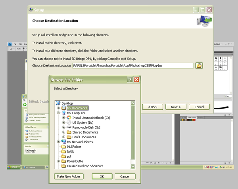Select My Documents in the folder tree
This screenshot has width=238, height=189.
click(x=77, y=108)
